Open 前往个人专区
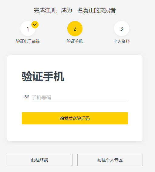 coord(110,160)
